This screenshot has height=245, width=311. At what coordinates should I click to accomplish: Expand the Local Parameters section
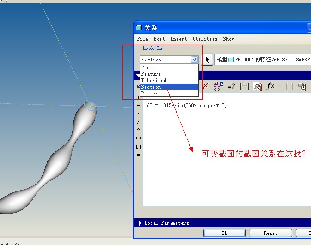[140, 223]
